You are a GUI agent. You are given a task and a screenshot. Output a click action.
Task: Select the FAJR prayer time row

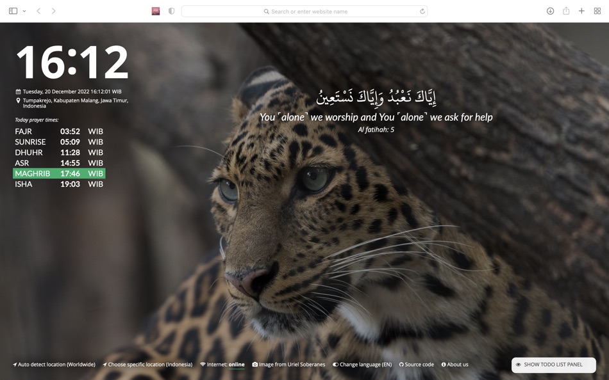[59, 131]
